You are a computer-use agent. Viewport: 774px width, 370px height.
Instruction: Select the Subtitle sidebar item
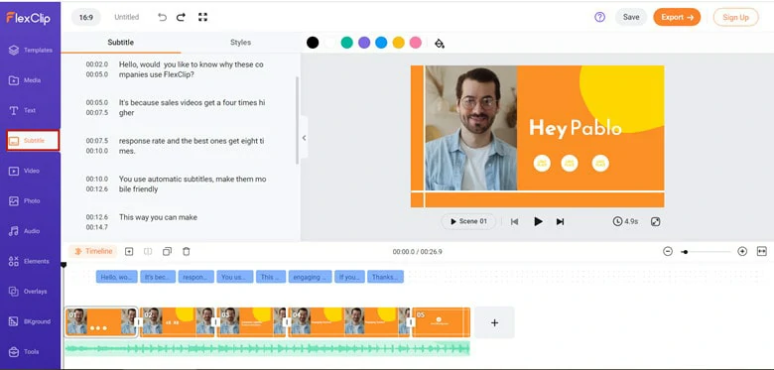(33, 141)
